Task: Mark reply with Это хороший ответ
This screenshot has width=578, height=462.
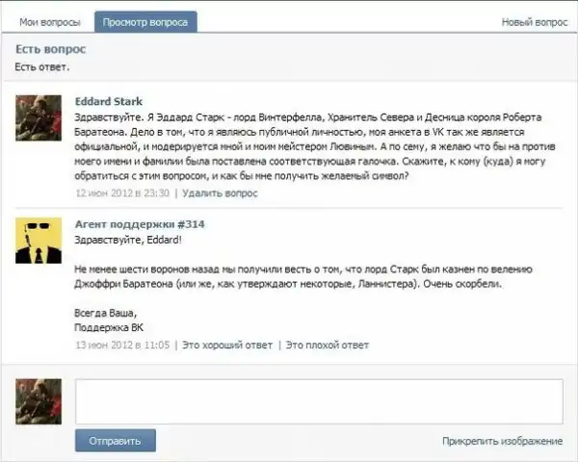Action: pyautogui.click(x=226, y=344)
